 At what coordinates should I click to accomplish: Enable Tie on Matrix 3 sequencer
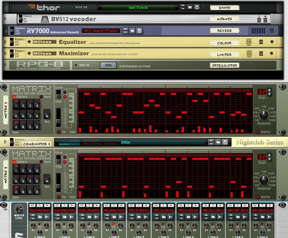pyautogui.click(x=59, y=197)
